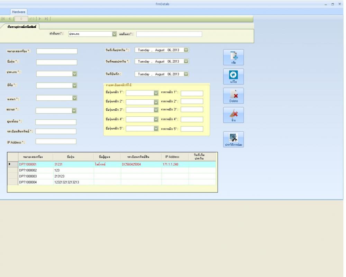346x277 pixels.
Task: Open ink model 2 dropdown
Action: [x=156, y=102]
